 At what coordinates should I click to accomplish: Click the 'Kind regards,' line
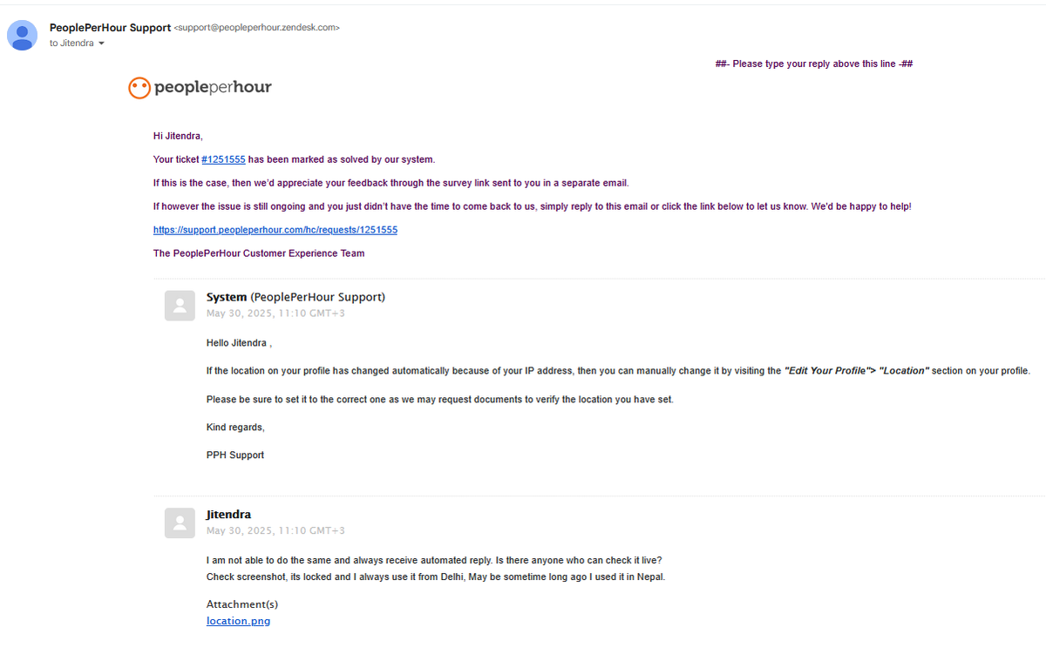point(235,427)
